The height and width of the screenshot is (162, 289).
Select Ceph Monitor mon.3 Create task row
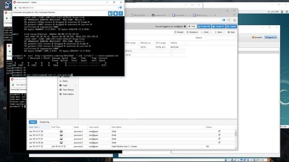[131, 147]
